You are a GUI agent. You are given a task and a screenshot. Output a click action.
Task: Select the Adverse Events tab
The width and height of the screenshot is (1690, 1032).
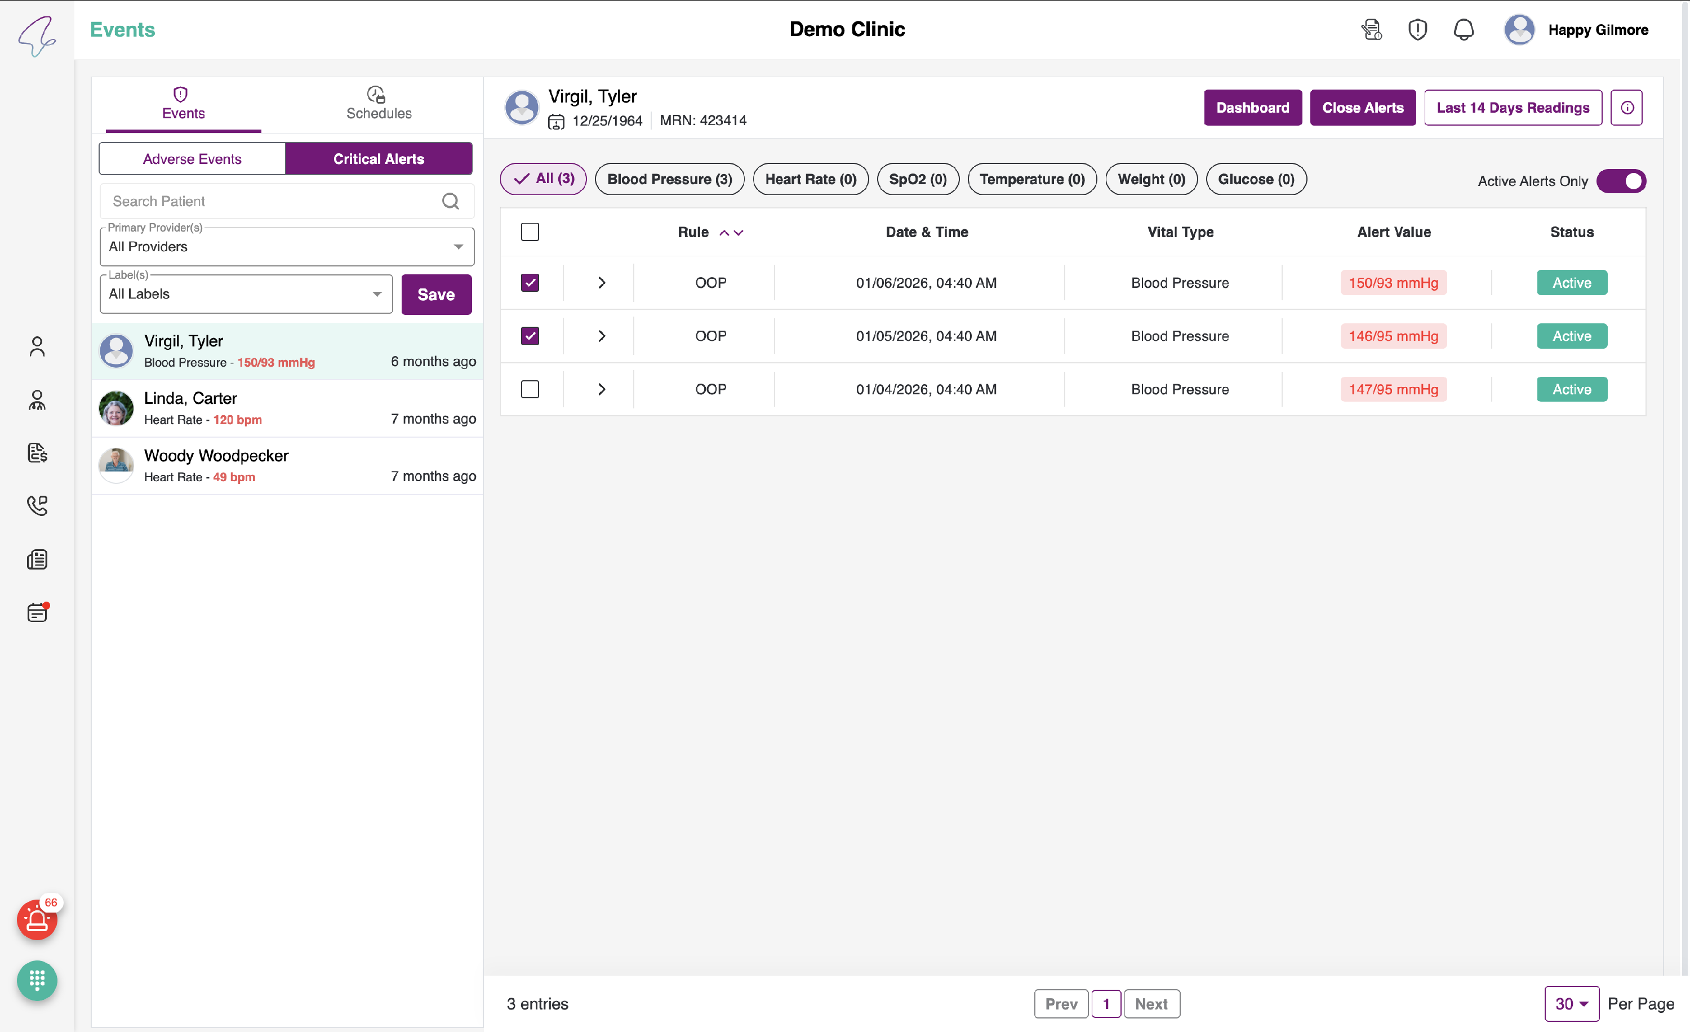(x=192, y=158)
